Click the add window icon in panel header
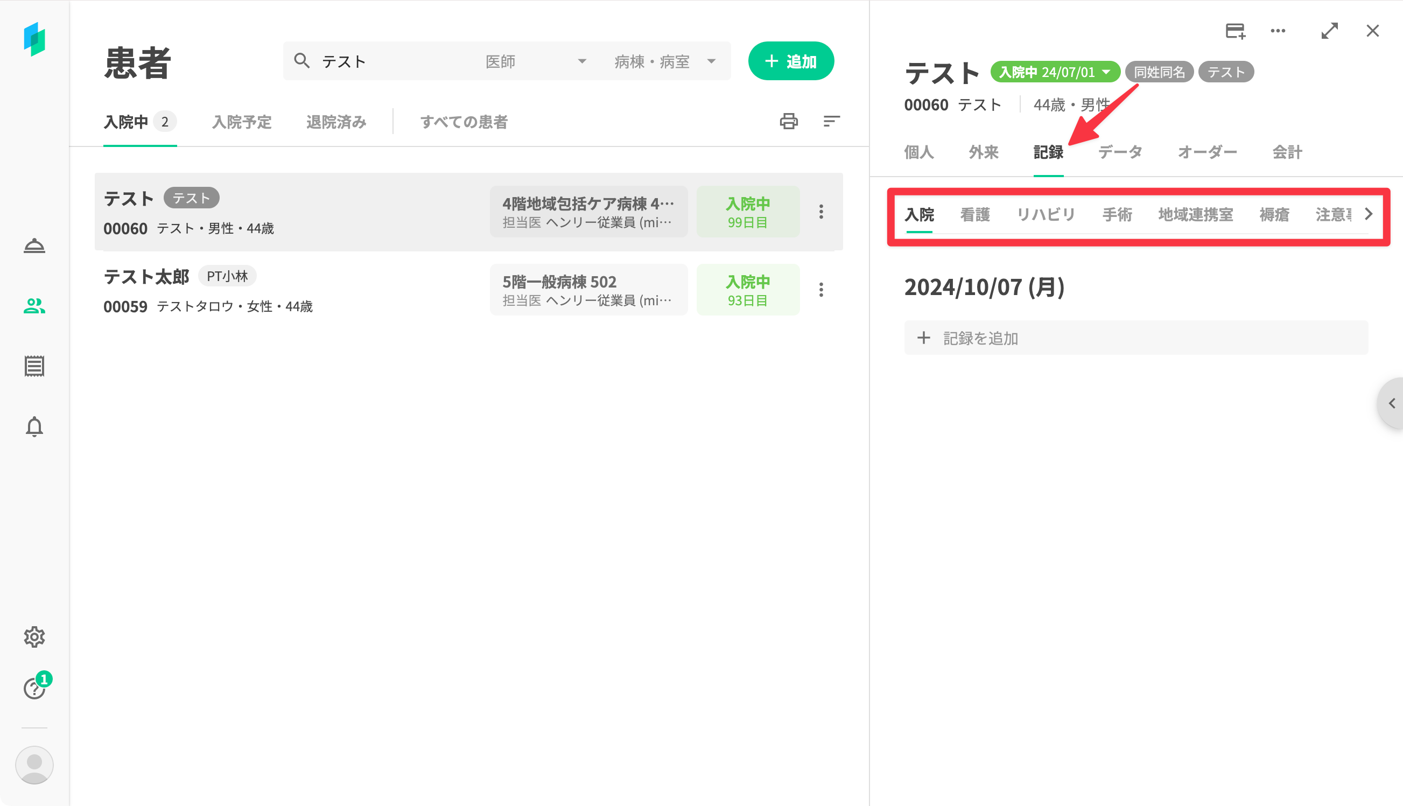Image resolution: width=1403 pixels, height=806 pixels. point(1236,31)
